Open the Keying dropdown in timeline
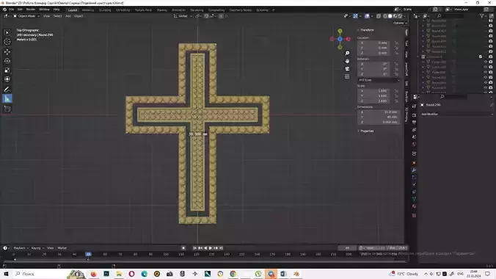Viewport: 496px width, 279px height. click(37, 248)
